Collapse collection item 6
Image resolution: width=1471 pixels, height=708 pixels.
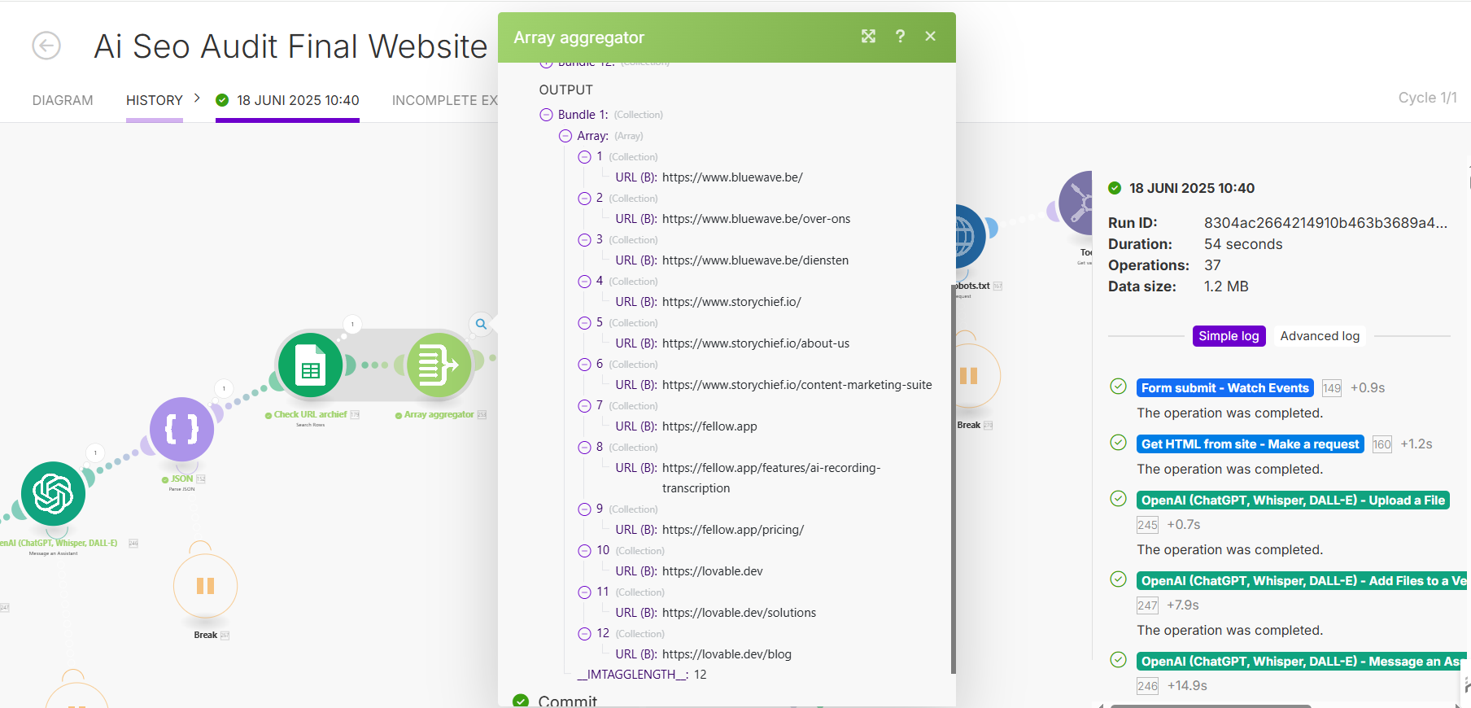584,365
